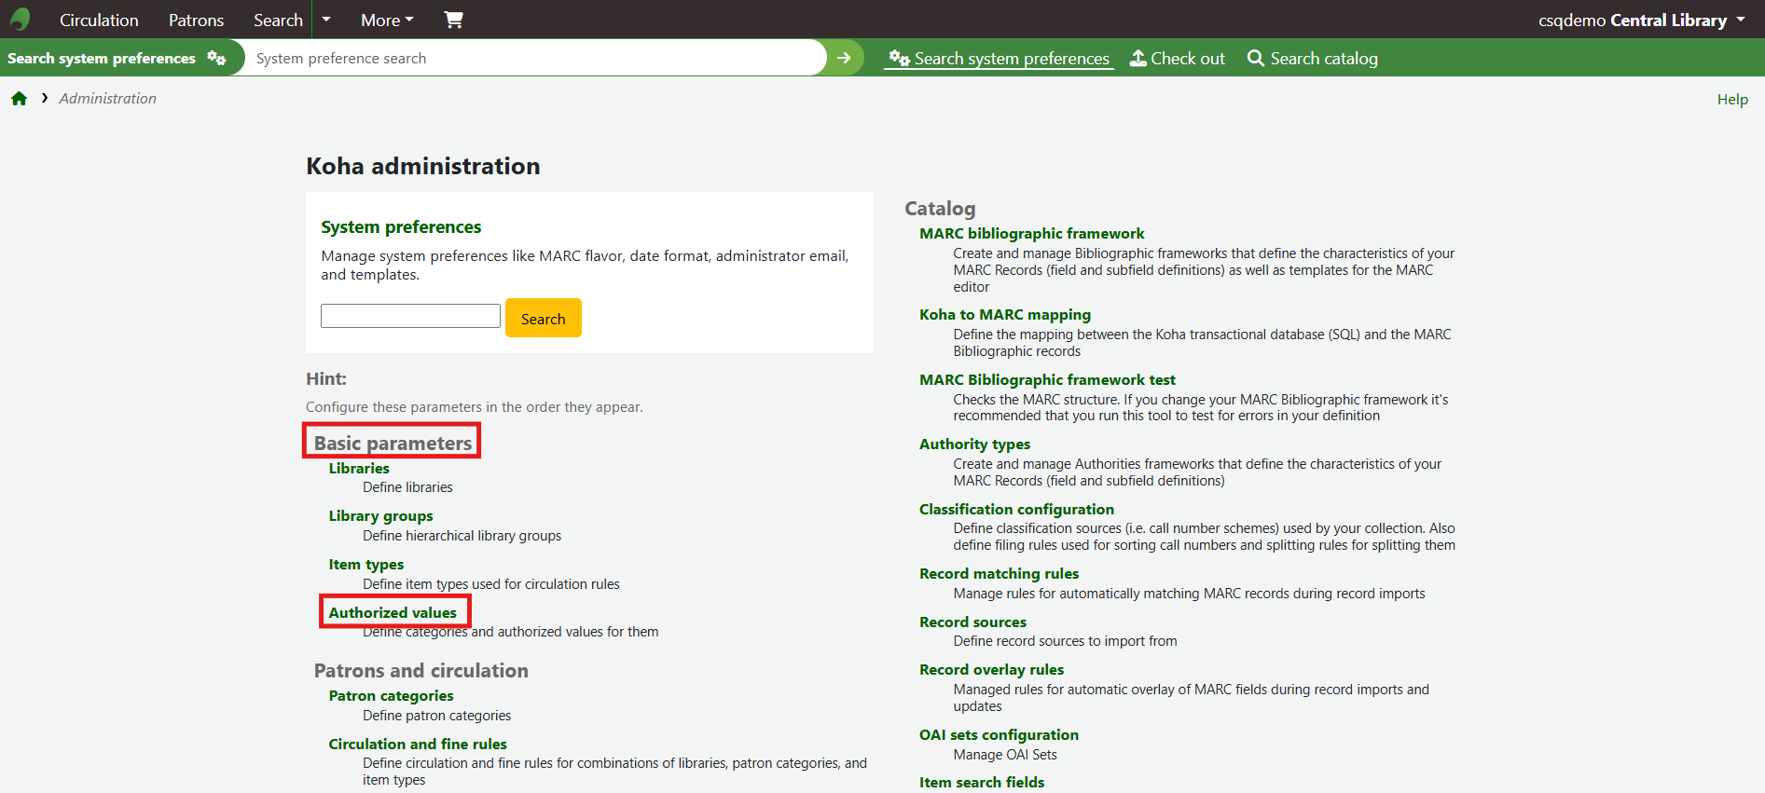Viewport: 1765px width, 793px height.
Task: Expand the Search menu dropdown arrow
Action: click(x=326, y=20)
